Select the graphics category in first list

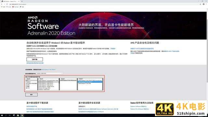[31, 80]
